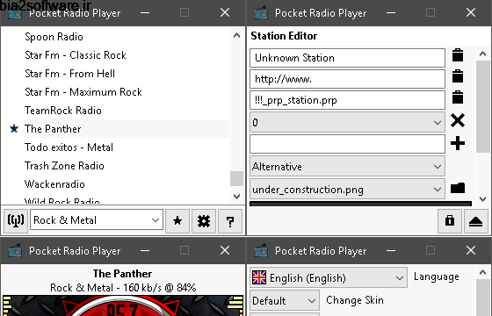Clear the Unknown Station name with trash icon
The width and height of the screenshot is (492, 316).
[x=458, y=55]
